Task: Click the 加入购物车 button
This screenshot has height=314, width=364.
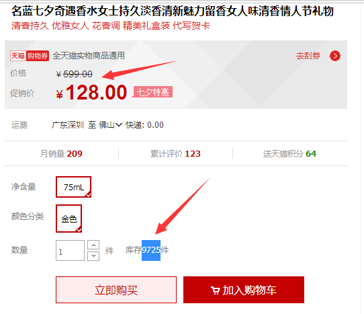Action: 244,290
